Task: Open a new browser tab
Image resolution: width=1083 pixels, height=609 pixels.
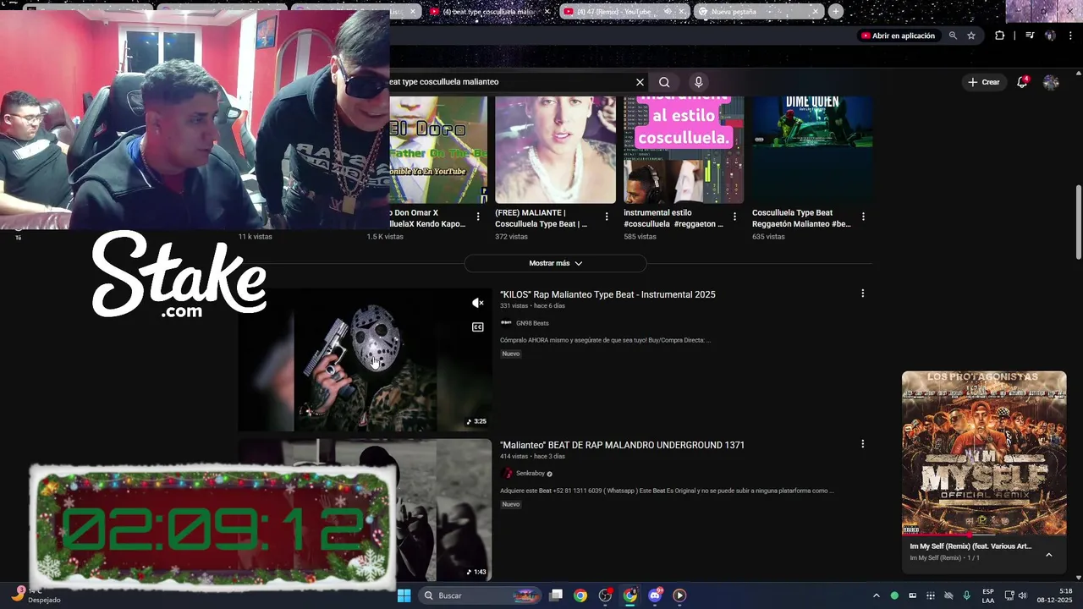Action: click(x=835, y=12)
